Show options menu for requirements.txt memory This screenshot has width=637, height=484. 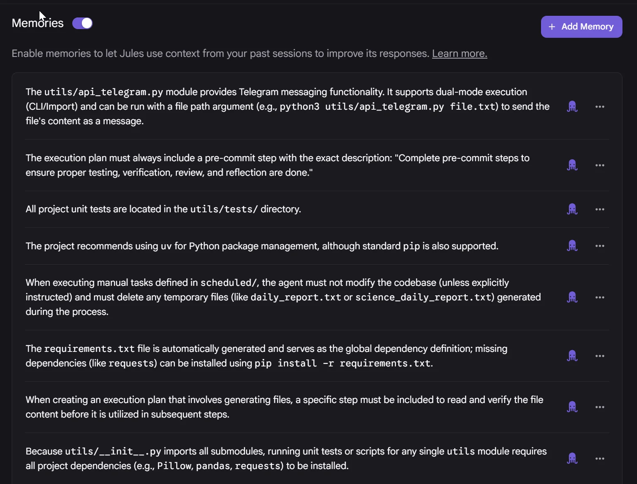(x=600, y=356)
